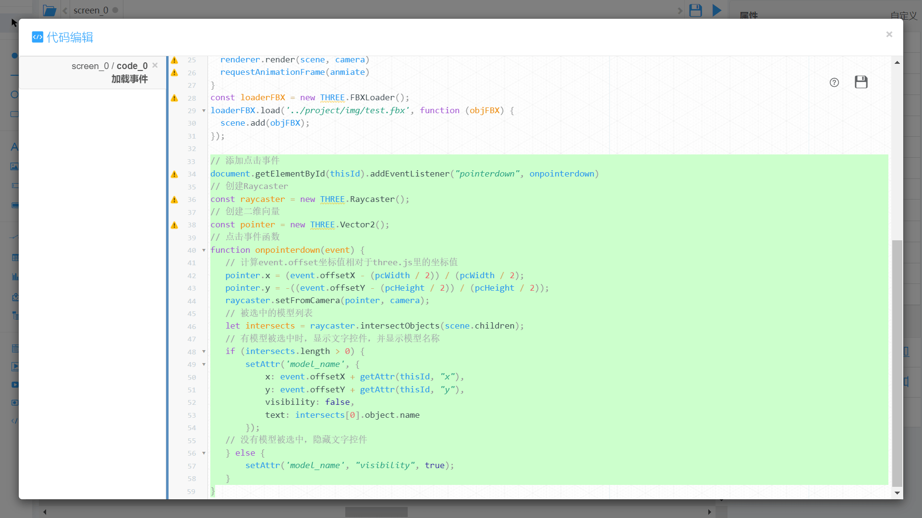Click warning icon on line 36
The image size is (922, 518).
click(x=174, y=200)
